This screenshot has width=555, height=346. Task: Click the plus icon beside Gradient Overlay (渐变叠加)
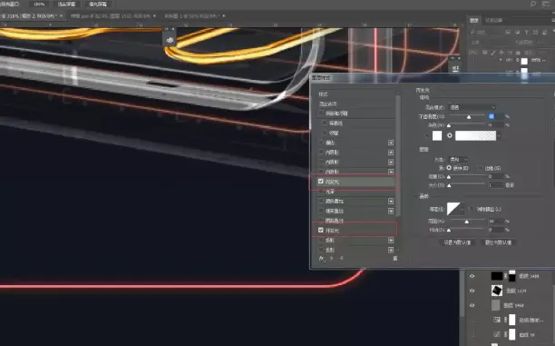pyautogui.click(x=391, y=211)
